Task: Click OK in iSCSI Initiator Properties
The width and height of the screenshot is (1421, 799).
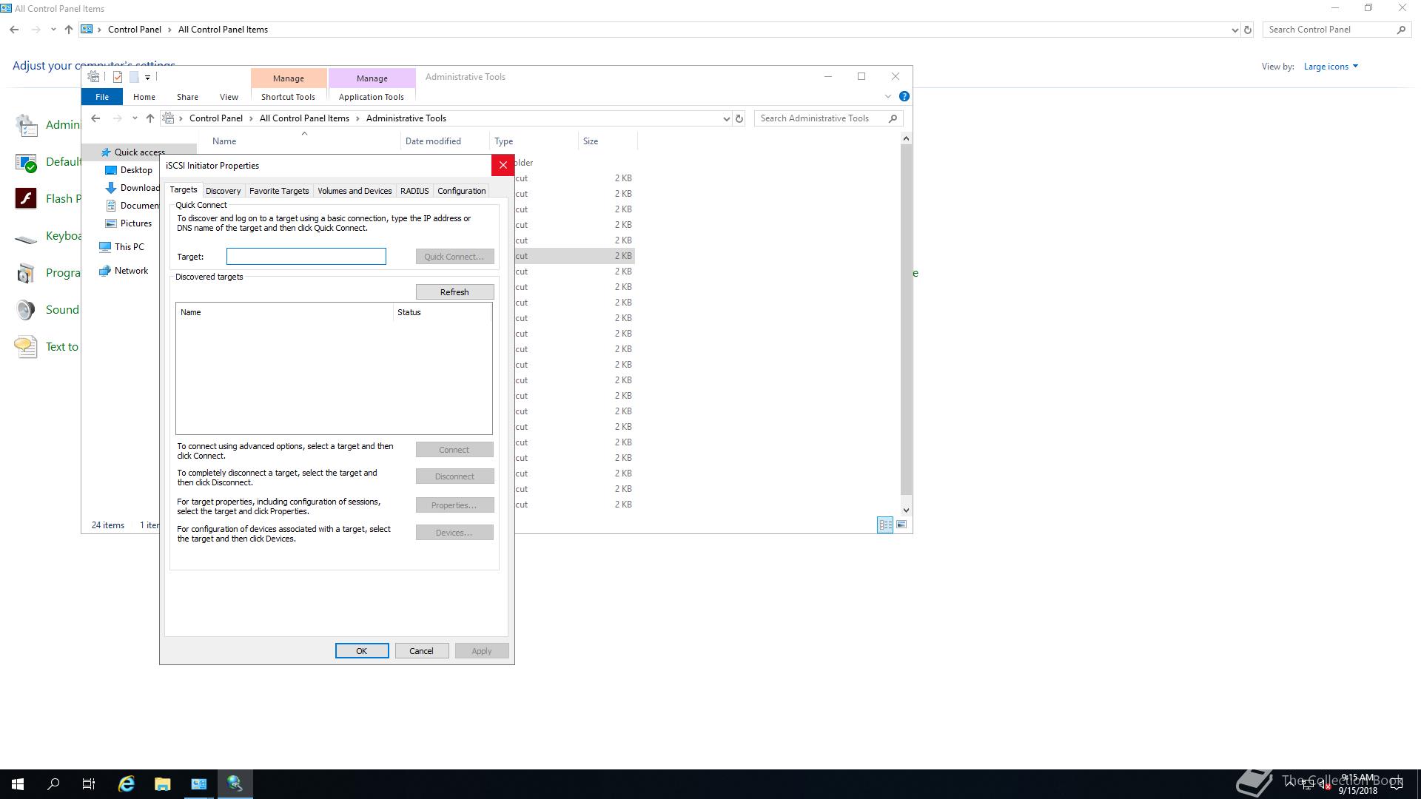Action: (x=362, y=651)
